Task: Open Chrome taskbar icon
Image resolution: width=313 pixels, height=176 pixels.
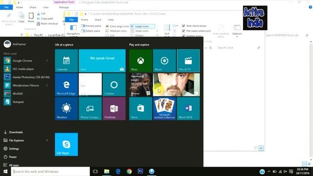Action: (129, 172)
